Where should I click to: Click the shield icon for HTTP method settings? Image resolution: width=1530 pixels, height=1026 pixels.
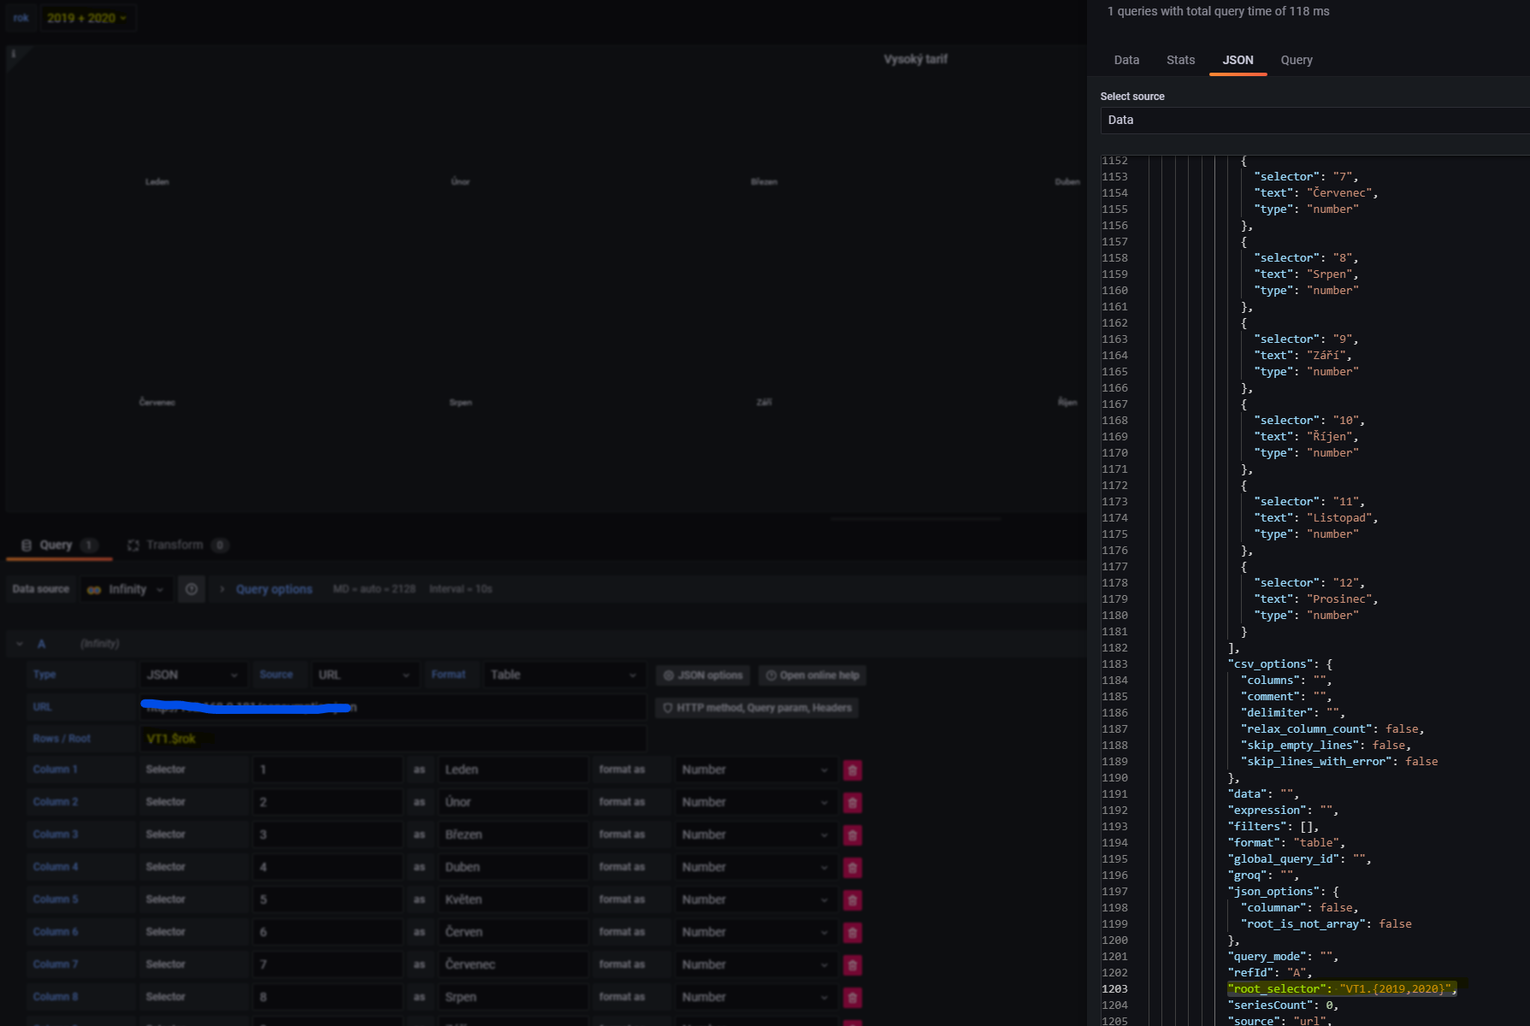click(668, 707)
